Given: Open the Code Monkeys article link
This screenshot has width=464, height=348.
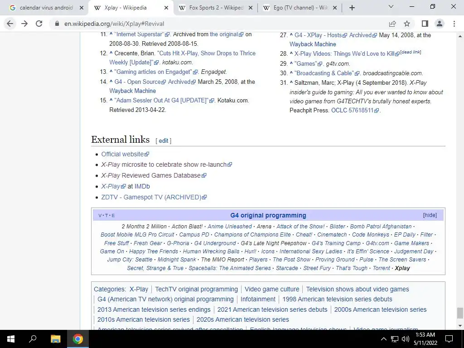Looking at the screenshot, I should (371, 235).
